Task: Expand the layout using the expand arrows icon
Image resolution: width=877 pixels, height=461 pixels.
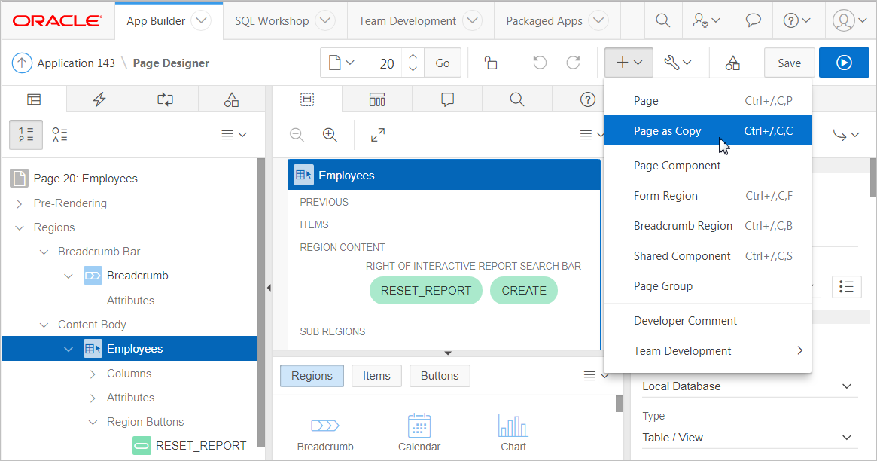Action: [378, 135]
